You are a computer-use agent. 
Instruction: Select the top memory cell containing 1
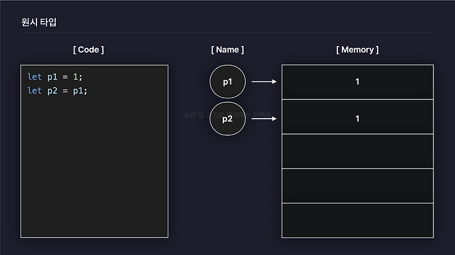tap(357, 82)
